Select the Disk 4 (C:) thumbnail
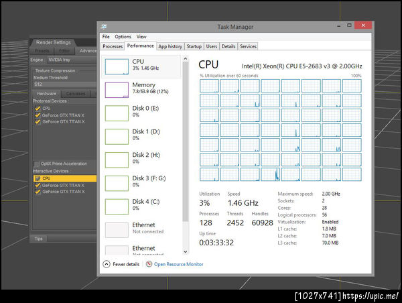This screenshot has width=402, height=303. click(x=117, y=206)
